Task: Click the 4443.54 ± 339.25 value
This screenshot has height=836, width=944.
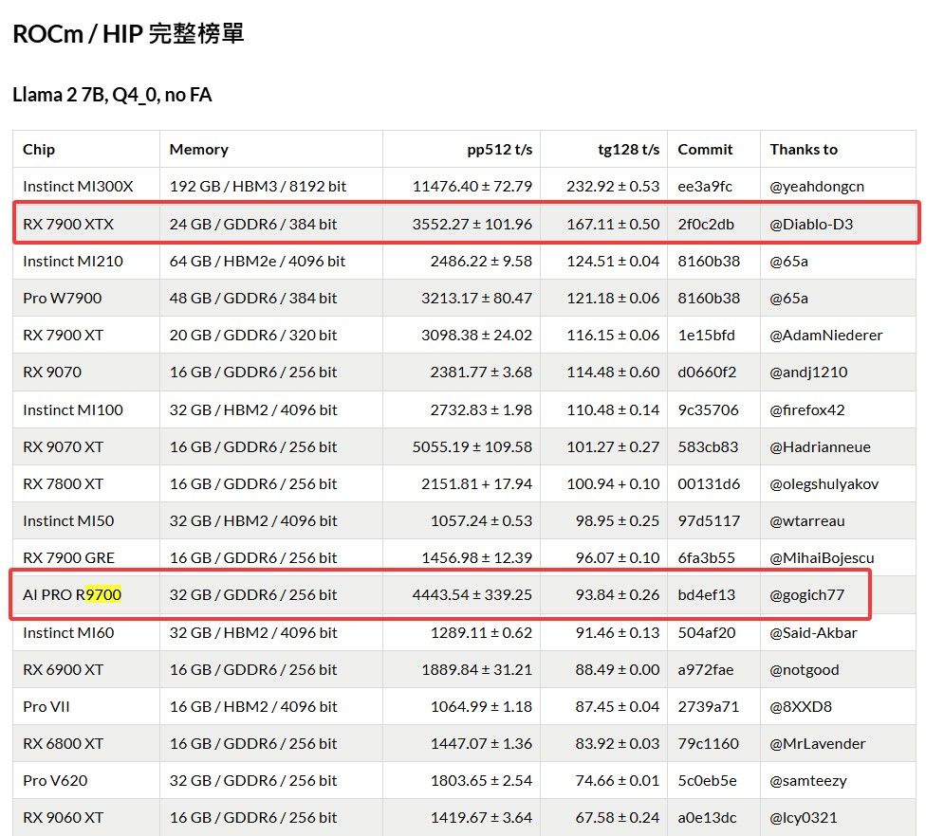Action: pyautogui.click(x=472, y=595)
